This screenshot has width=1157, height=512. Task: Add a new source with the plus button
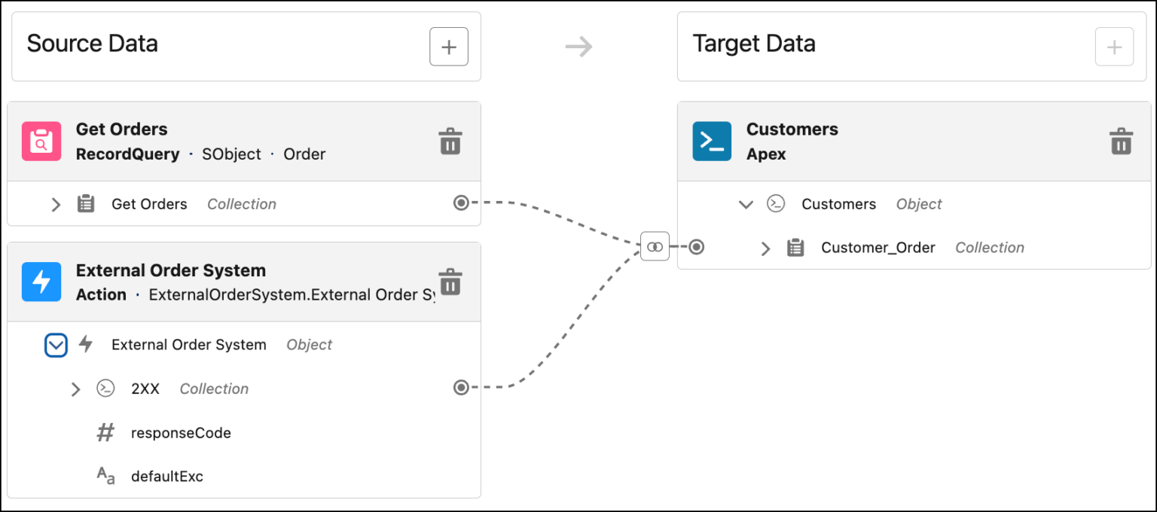point(448,46)
